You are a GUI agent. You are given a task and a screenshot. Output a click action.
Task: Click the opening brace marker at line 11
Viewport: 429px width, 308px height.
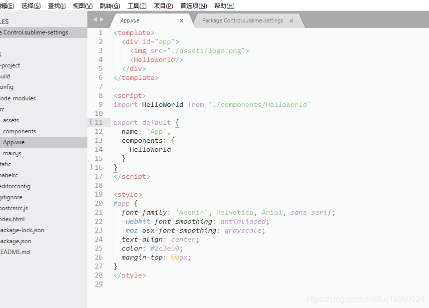click(91, 122)
